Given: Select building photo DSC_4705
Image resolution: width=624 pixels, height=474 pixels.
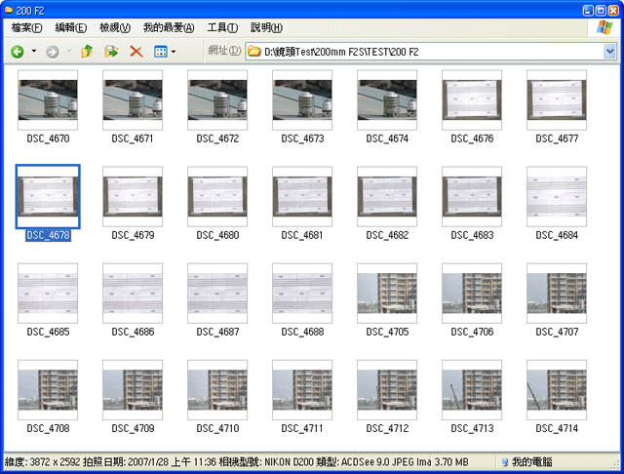Looking at the screenshot, I should tap(387, 294).
